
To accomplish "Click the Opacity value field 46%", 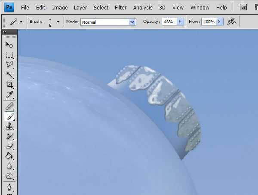I will pos(169,22).
